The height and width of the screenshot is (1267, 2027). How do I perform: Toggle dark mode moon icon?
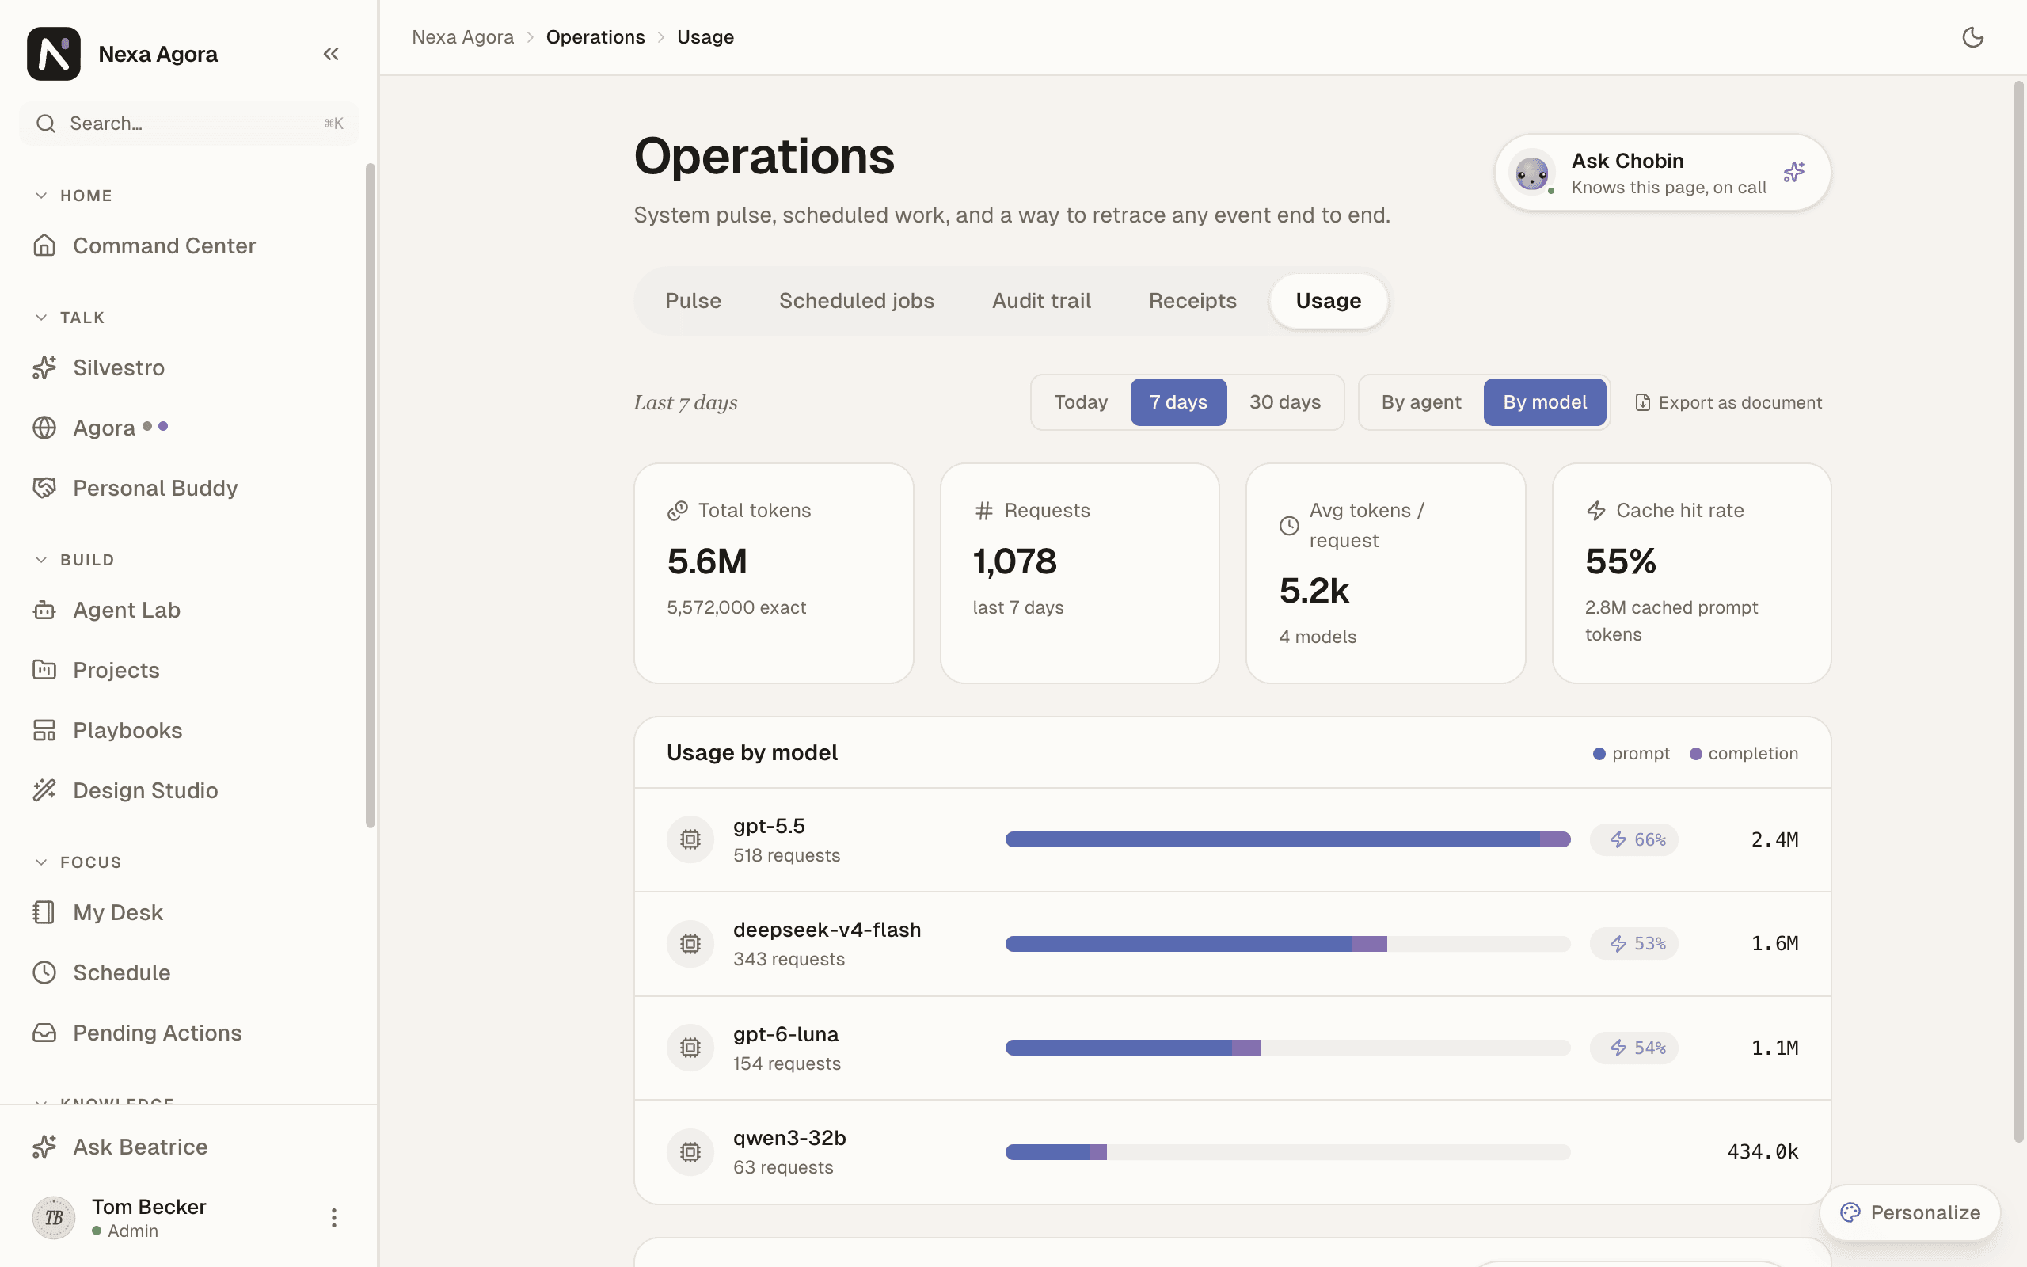pyautogui.click(x=1972, y=37)
